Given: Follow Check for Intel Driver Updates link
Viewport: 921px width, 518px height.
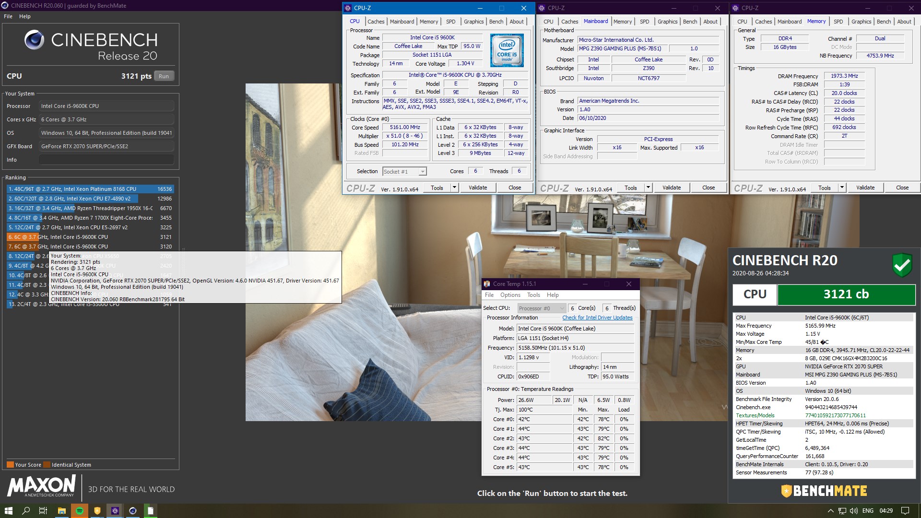Looking at the screenshot, I should [x=597, y=318].
